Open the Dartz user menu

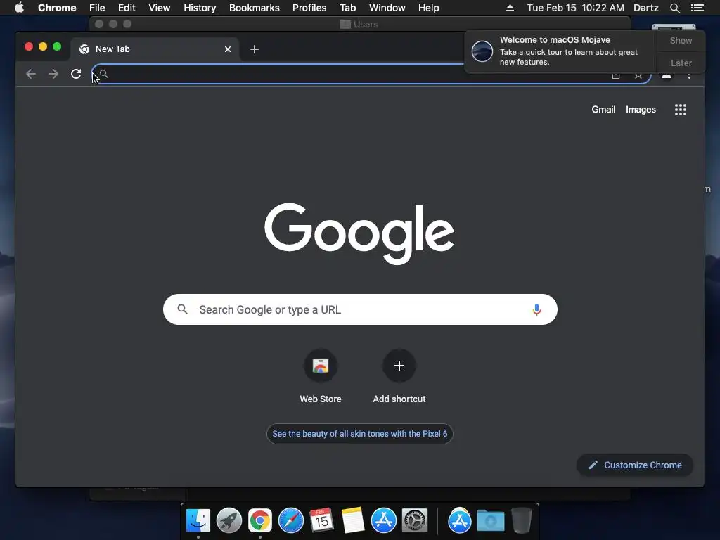coord(645,8)
